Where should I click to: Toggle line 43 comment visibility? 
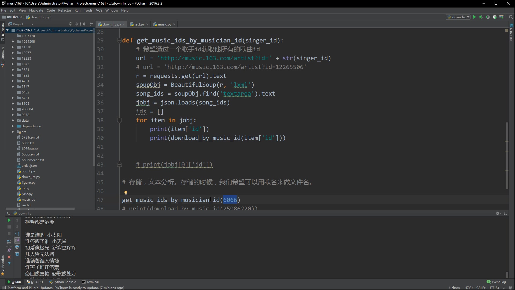119,164
